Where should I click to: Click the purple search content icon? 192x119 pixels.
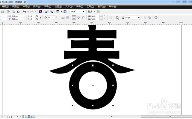(x=41, y=12)
